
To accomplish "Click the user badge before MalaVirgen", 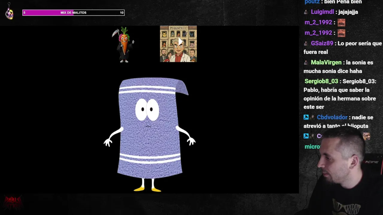I will pos(306,63).
